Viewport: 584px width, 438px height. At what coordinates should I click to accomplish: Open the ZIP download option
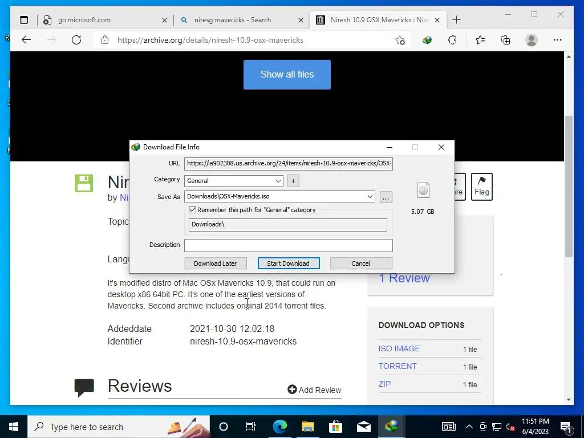[x=384, y=384]
